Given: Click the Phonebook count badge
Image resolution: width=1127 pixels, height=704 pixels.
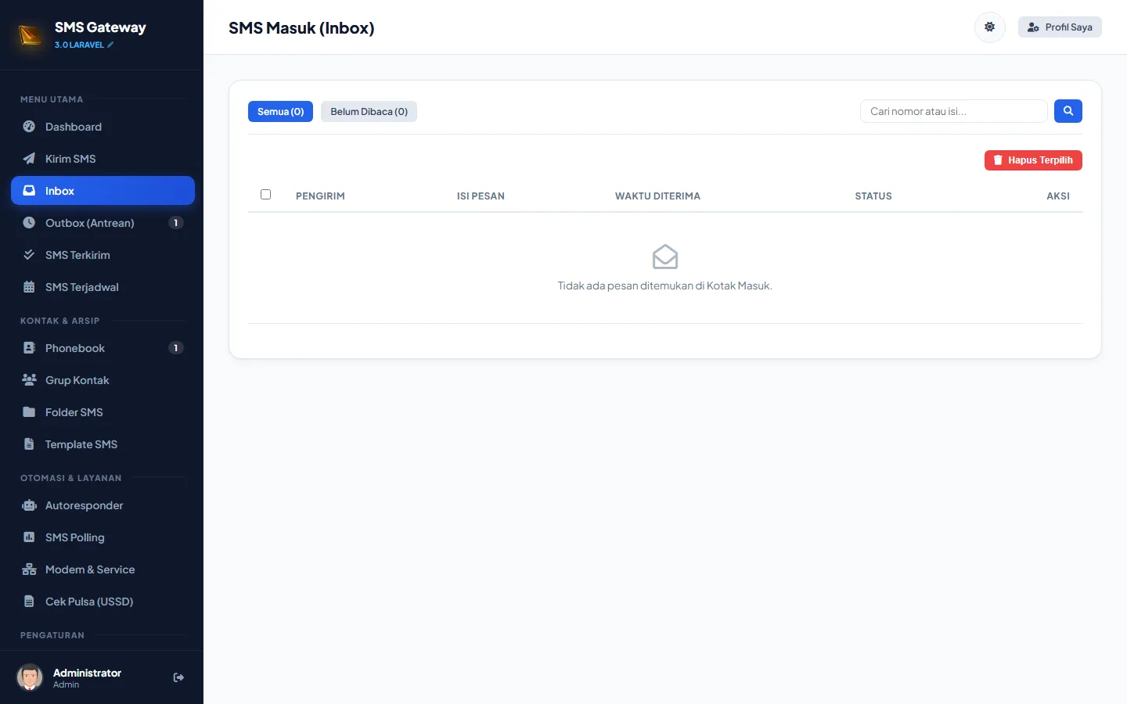Looking at the screenshot, I should point(176,348).
